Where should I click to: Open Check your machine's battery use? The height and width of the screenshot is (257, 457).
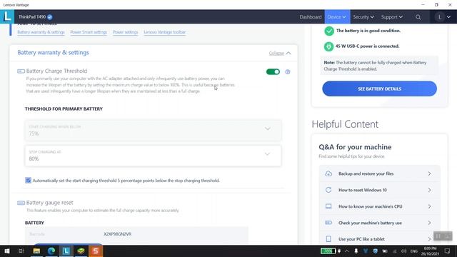click(379, 223)
